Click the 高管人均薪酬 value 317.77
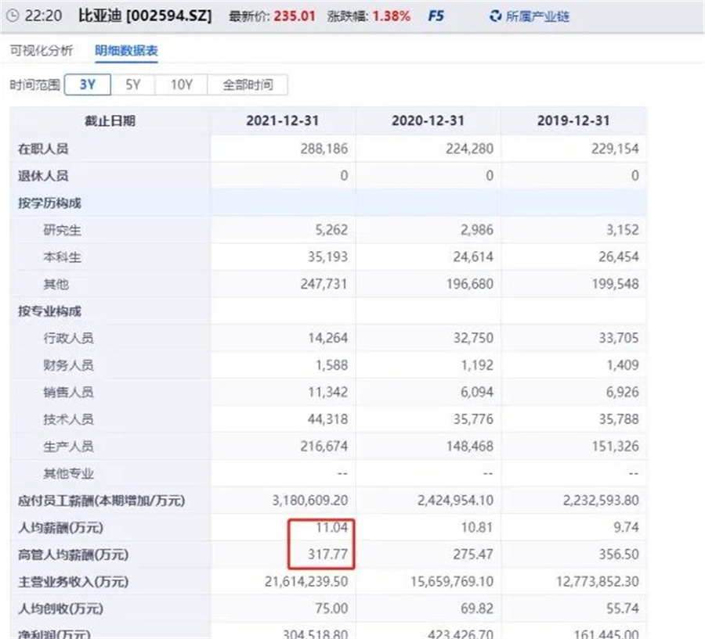This screenshot has width=705, height=639. click(x=327, y=555)
